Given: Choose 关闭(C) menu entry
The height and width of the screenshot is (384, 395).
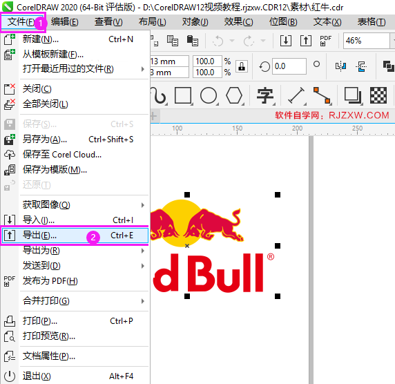Looking at the screenshot, I should pos(75,89).
